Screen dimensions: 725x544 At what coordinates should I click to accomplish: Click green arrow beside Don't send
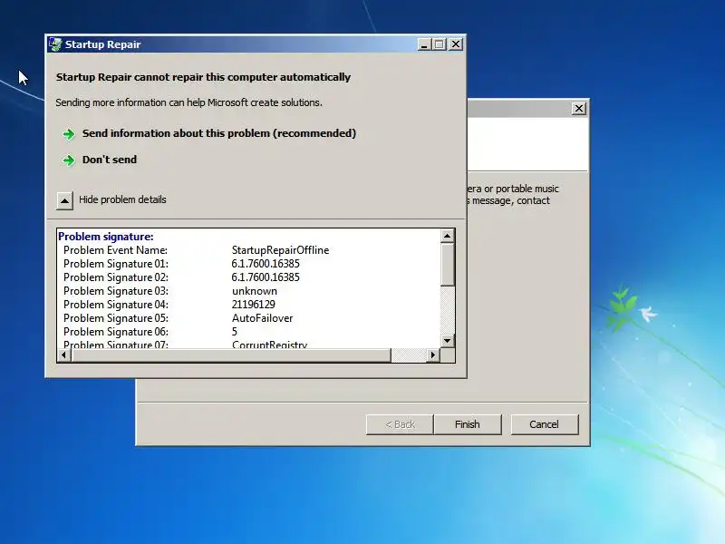pyautogui.click(x=69, y=160)
